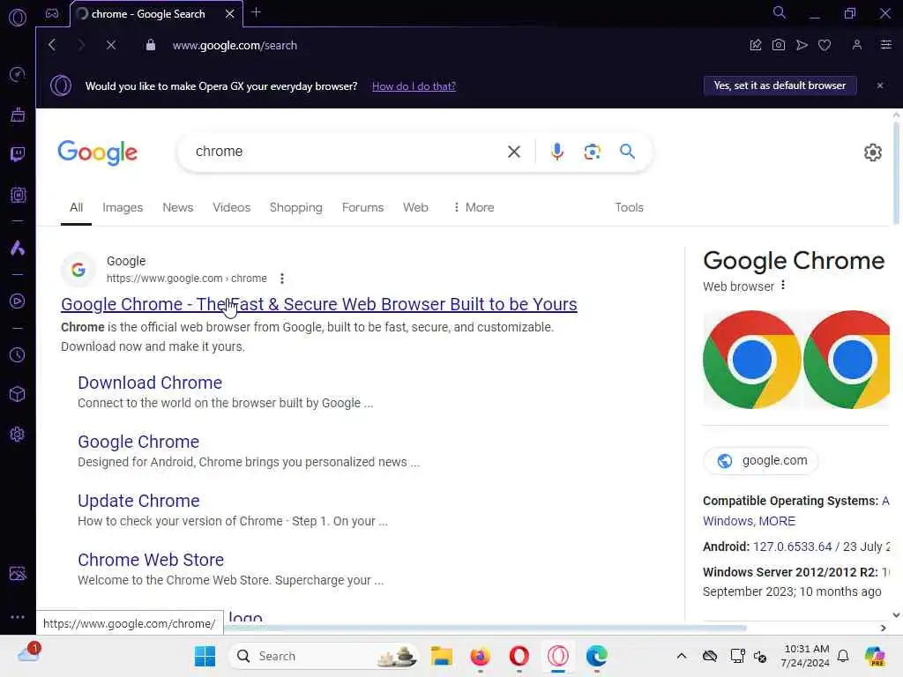Open the edit/share page icon in toolbar
The height and width of the screenshot is (677, 903).
(756, 45)
